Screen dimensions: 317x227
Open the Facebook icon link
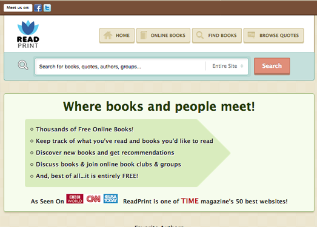click(38, 8)
